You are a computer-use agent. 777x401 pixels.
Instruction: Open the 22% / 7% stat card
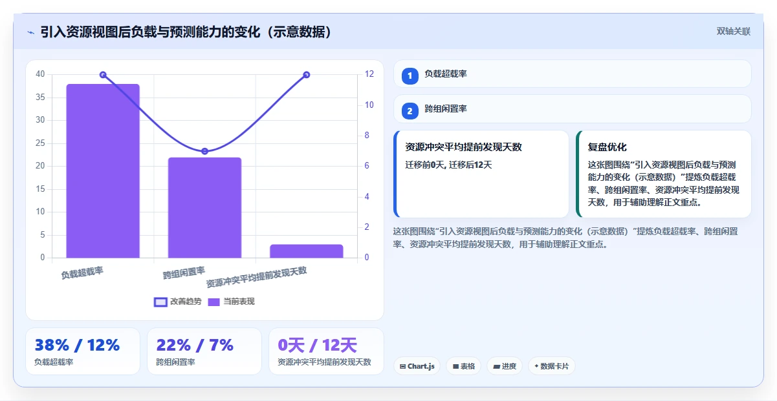[x=204, y=351]
